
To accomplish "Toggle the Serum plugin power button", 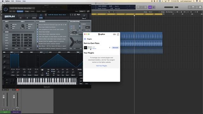I will [6, 9].
